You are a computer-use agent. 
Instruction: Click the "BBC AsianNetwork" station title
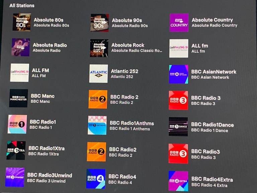point(214,72)
